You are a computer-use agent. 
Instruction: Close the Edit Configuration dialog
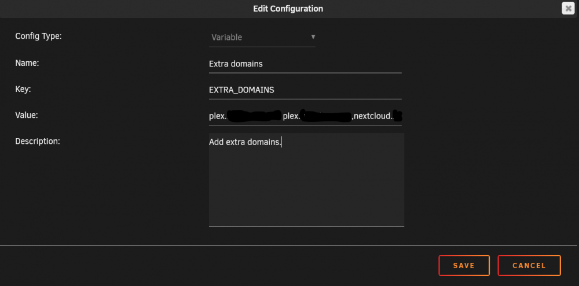coord(568,8)
